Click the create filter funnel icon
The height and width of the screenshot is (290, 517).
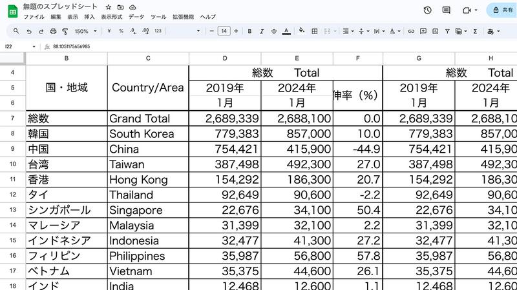[446, 31]
